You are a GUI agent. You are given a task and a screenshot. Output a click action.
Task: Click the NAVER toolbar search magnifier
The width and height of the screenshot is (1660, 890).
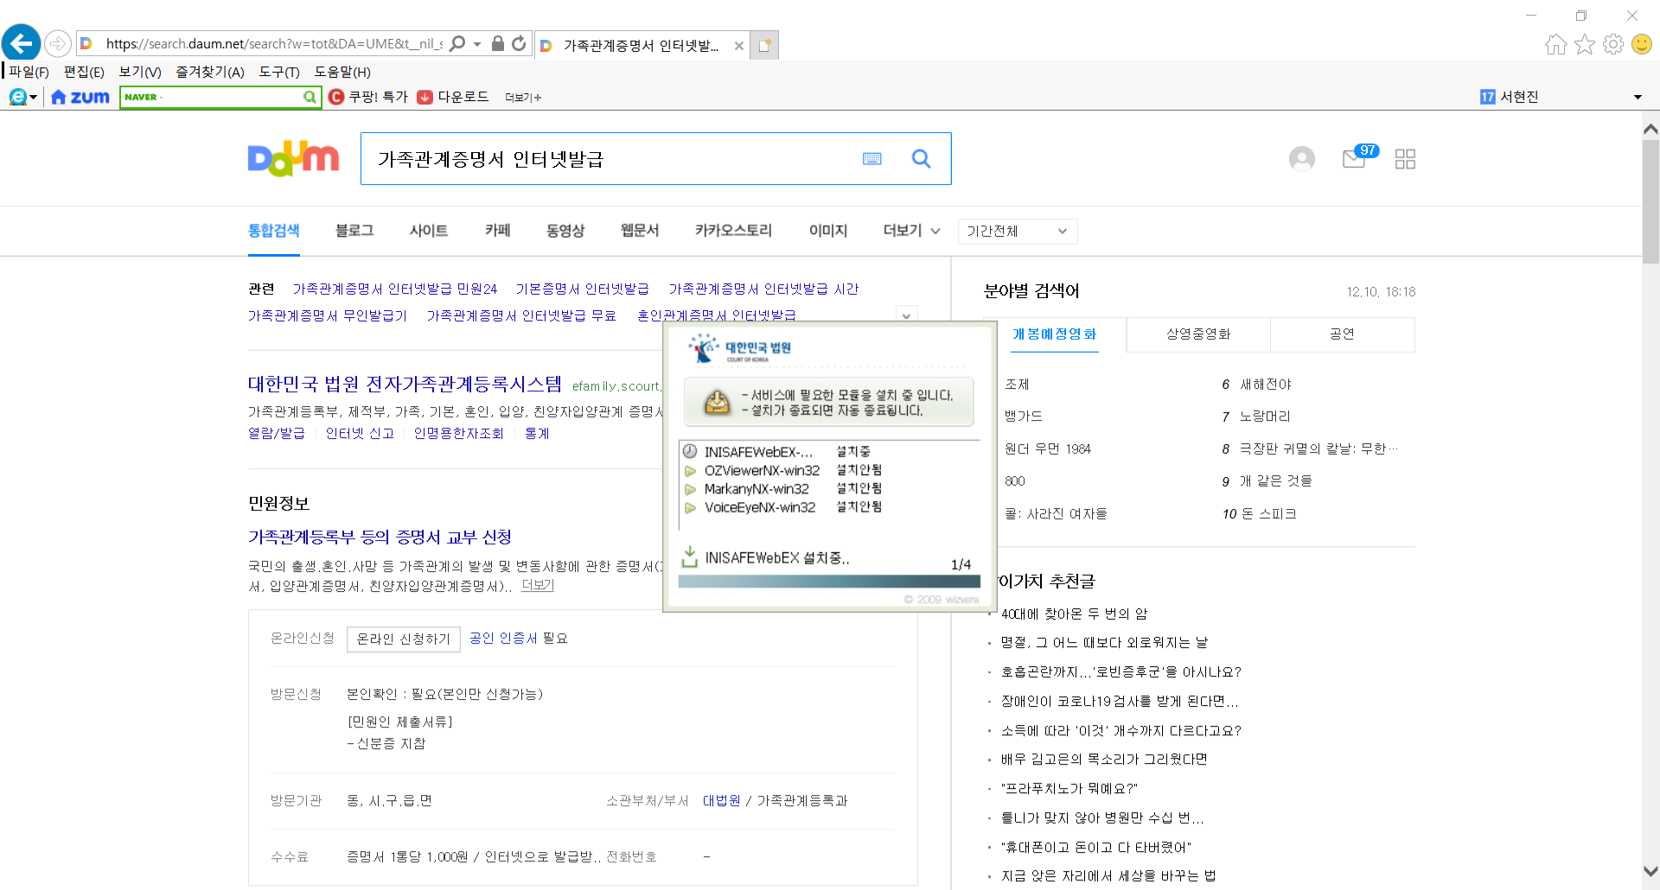click(310, 97)
